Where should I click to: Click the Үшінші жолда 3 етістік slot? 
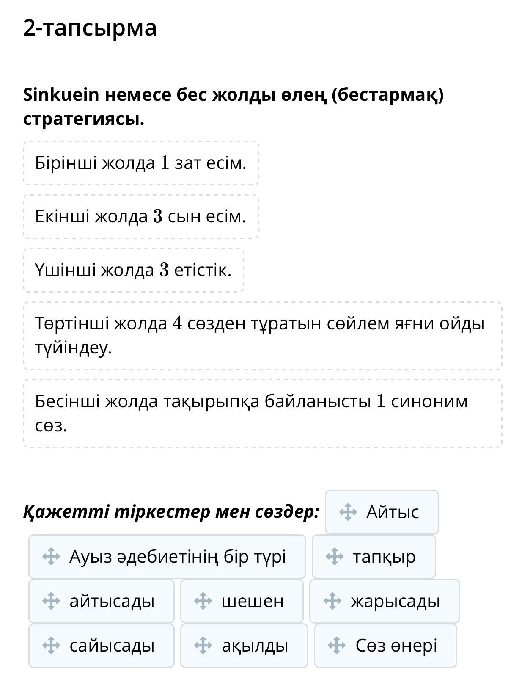pos(133,270)
